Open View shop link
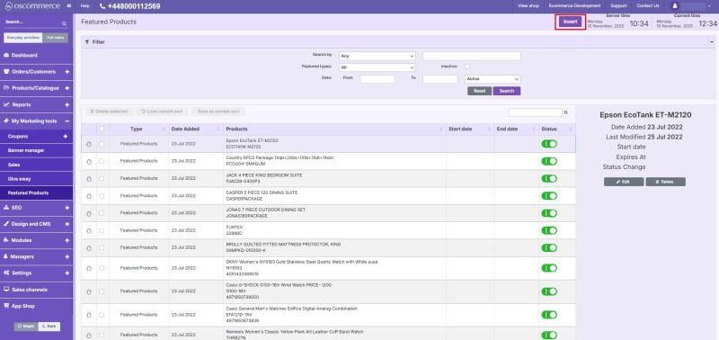This screenshot has height=340, width=719. [528, 6]
